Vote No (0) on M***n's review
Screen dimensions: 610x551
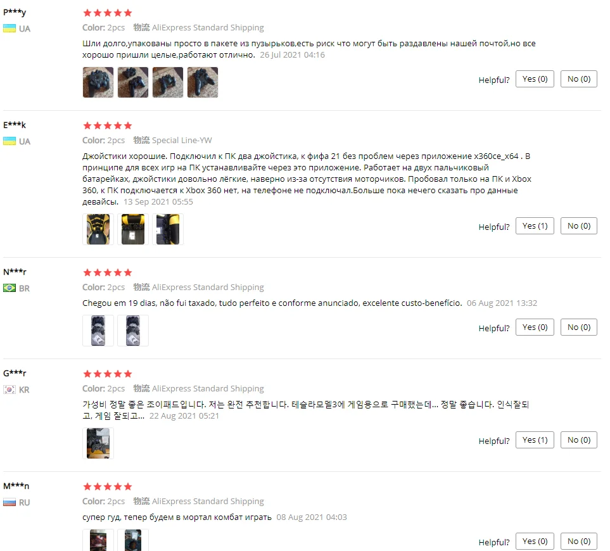(578, 541)
